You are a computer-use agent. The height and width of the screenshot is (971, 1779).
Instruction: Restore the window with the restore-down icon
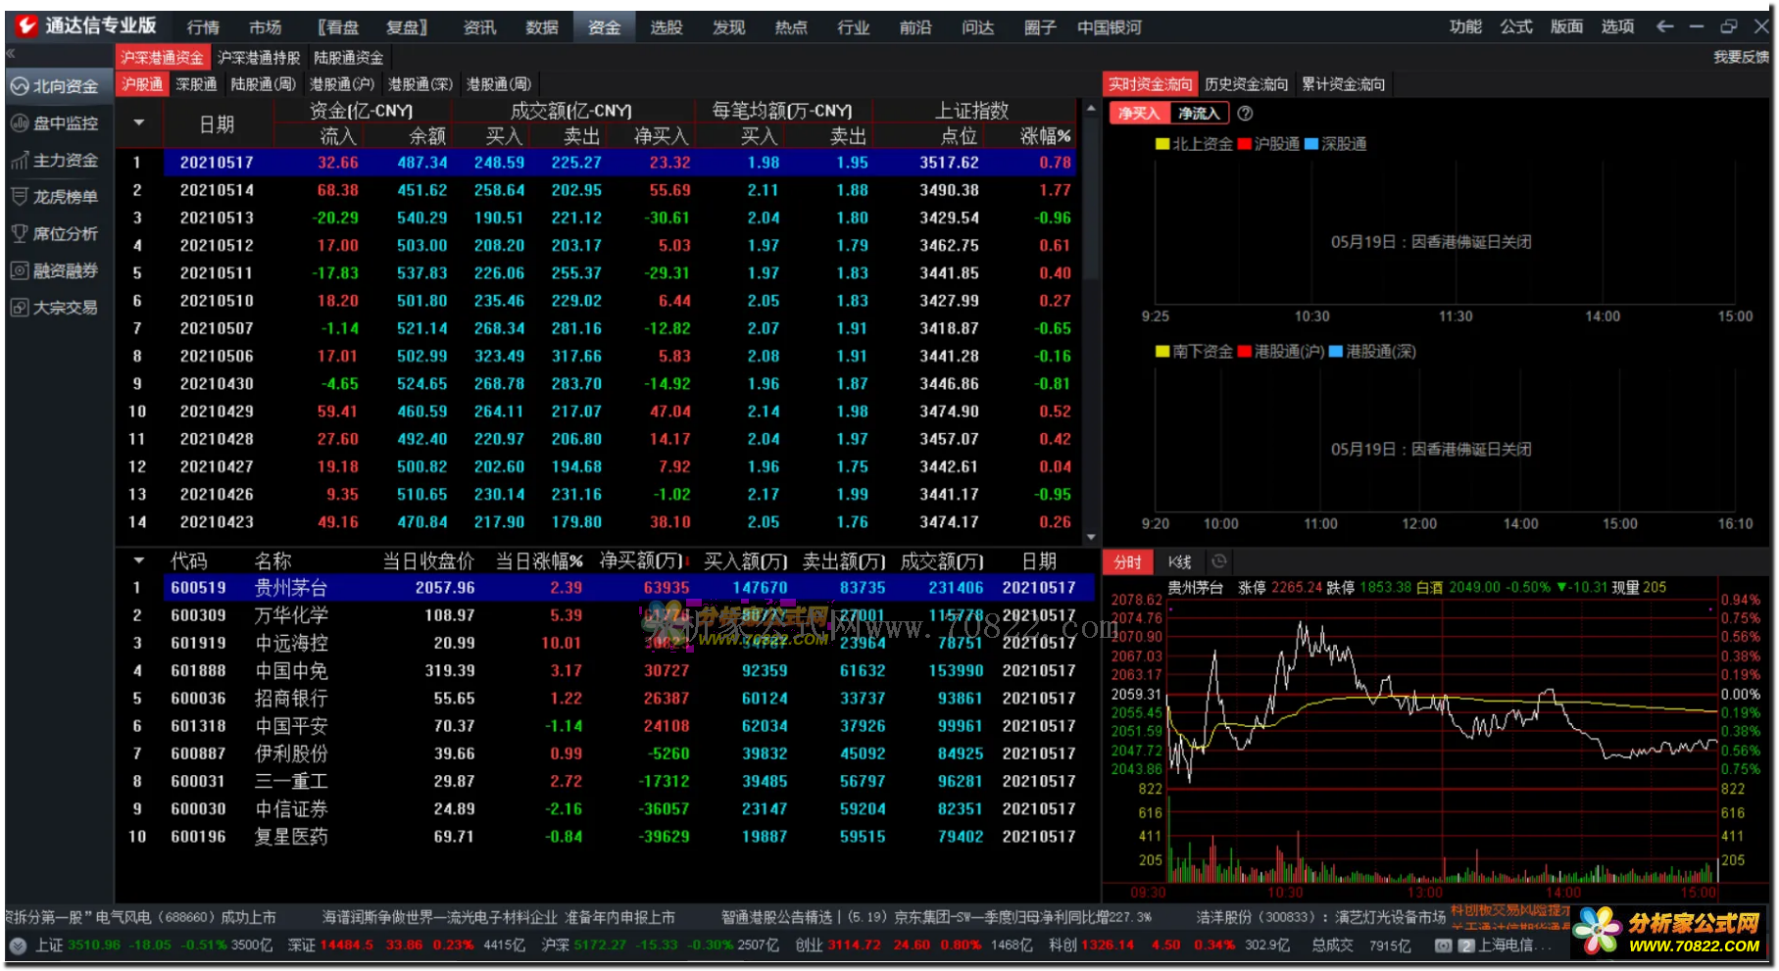pos(1729,26)
